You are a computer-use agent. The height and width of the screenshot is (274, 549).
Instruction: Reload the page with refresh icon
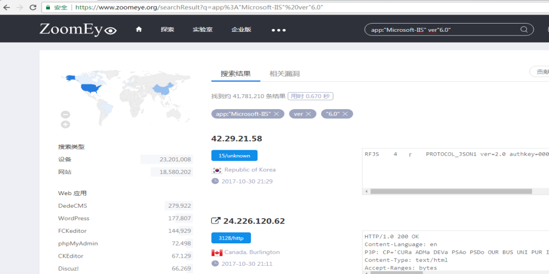33,7
